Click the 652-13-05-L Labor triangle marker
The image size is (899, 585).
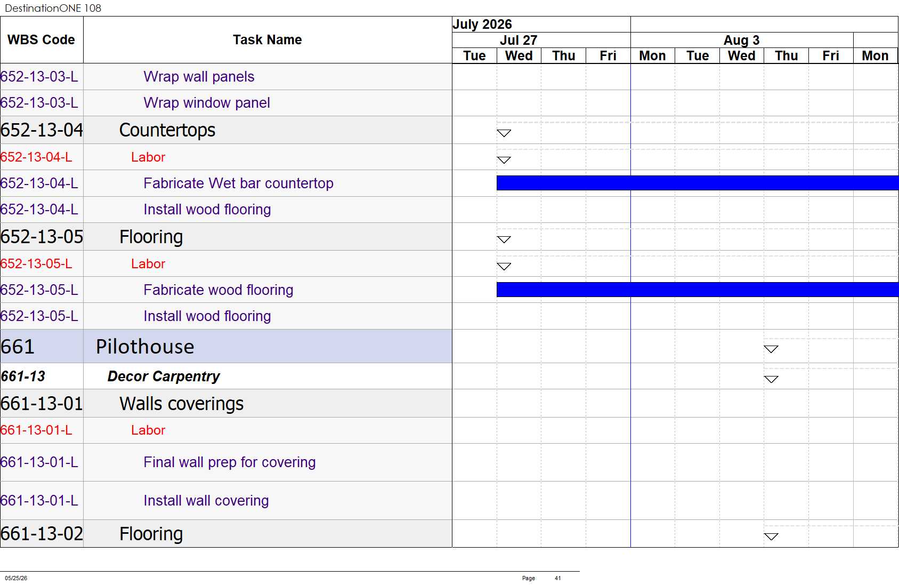click(504, 266)
